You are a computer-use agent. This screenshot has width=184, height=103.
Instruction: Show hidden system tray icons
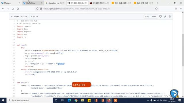point(148,100)
